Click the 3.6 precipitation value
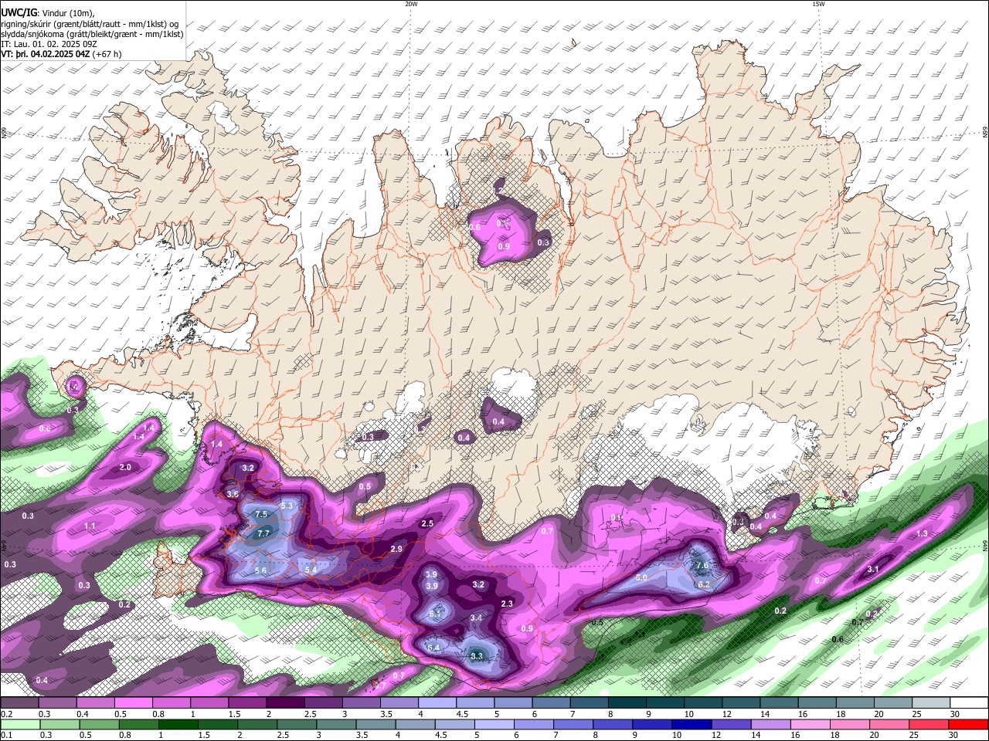This screenshot has height=741, width=989. coord(232,493)
